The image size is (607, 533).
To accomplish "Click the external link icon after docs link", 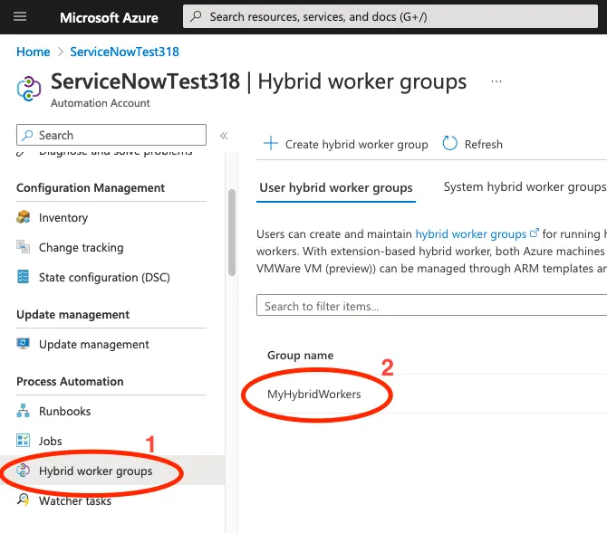I will point(535,233).
